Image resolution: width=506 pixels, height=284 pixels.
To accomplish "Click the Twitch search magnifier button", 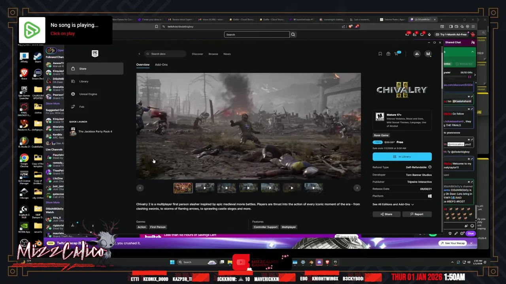I will [293, 34].
